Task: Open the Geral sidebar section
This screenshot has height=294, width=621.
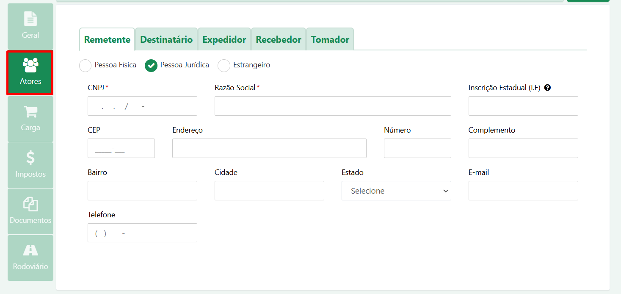Action: [30, 26]
